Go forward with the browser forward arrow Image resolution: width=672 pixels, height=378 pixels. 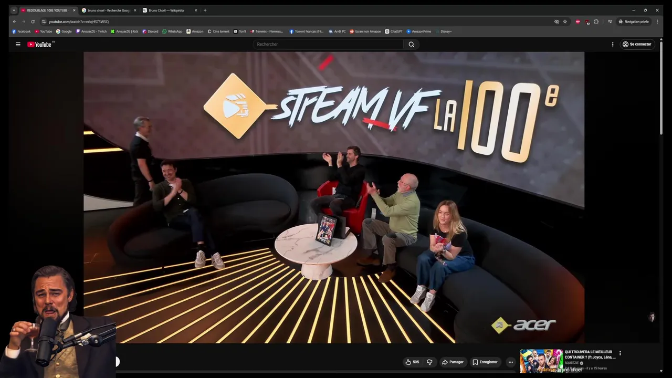[x=24, y=22]
